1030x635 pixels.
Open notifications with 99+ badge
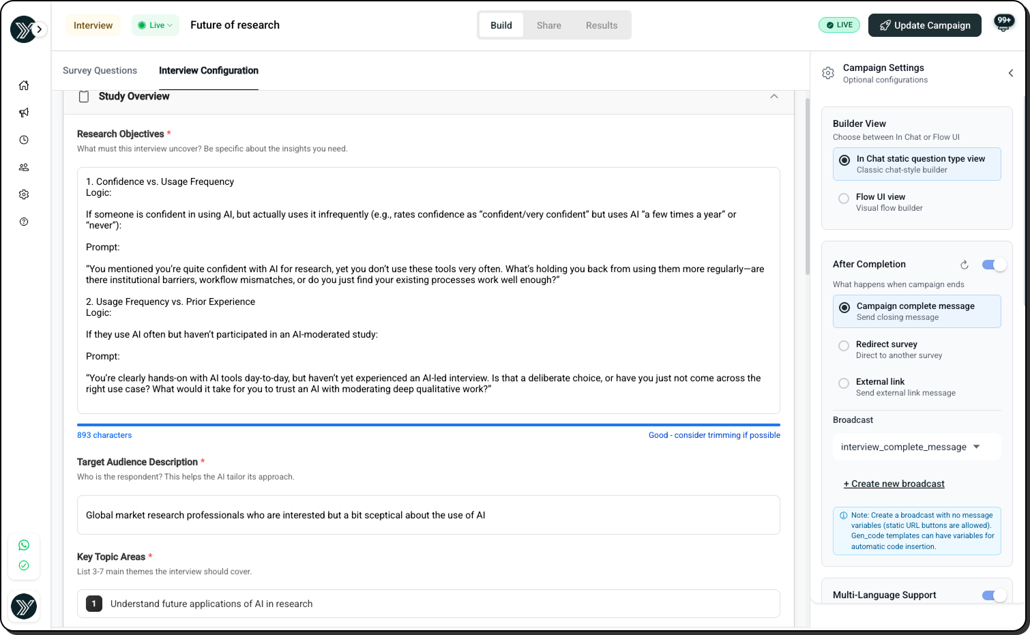[x=1003, y=25]
